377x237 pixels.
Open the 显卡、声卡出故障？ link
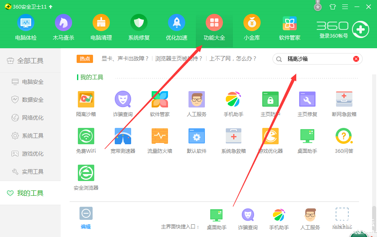(x=125, y=58)
